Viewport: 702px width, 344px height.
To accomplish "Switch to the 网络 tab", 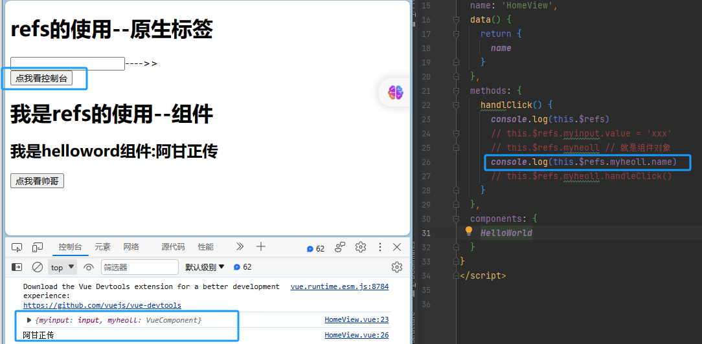I will click(x=131, y=247).
